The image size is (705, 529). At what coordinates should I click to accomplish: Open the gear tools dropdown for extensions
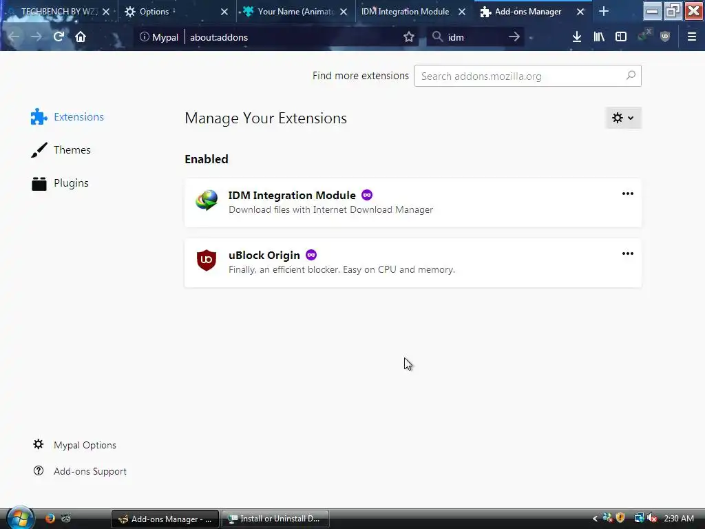[623, 118]
